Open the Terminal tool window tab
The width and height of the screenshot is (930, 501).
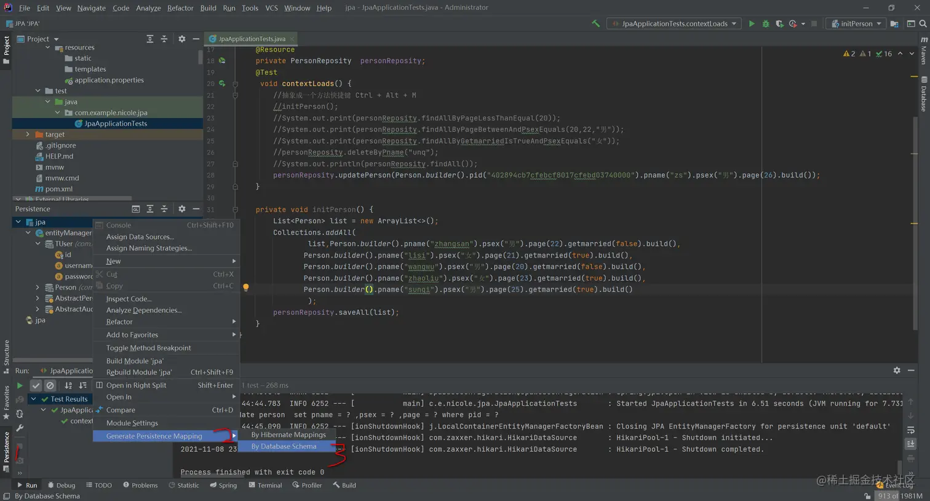pos(265,485)
